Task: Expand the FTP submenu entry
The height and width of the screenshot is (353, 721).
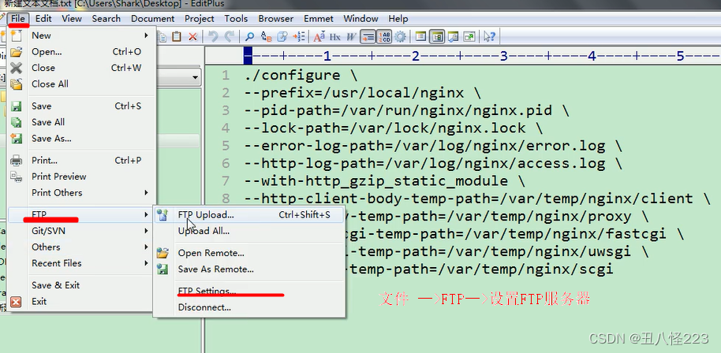Action: tap(81, 215)
